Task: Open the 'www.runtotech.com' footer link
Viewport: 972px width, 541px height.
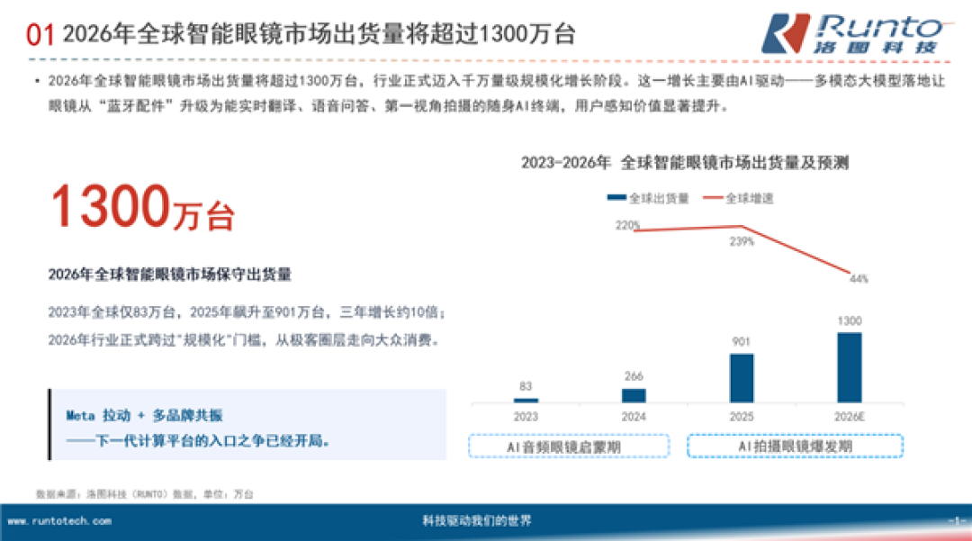Action: pyautogui.click(x=59, y=521)
